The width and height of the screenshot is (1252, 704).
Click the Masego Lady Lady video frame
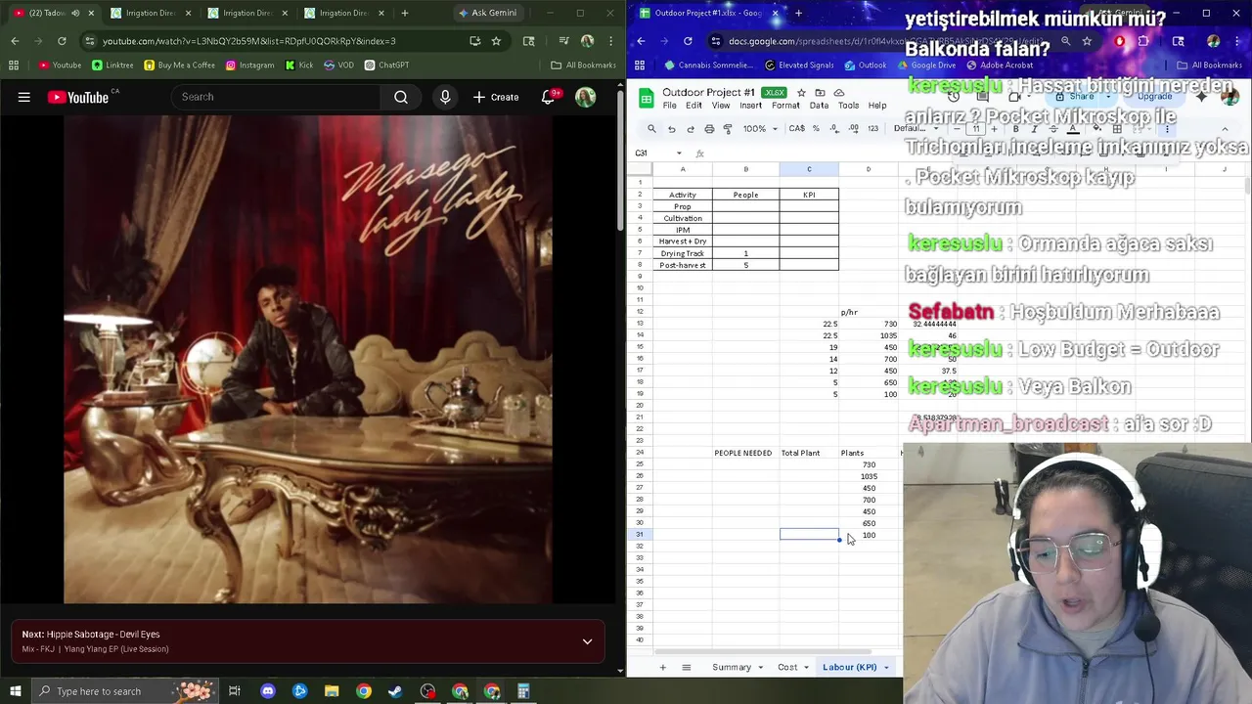(x=308, y=359)
